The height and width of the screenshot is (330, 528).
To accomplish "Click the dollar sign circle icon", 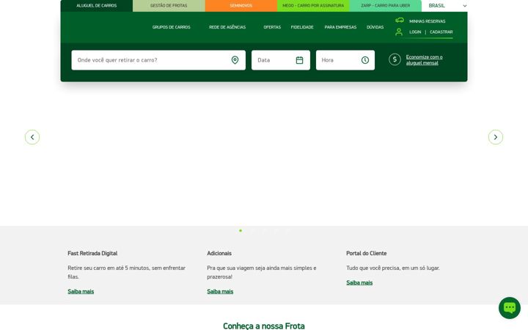I will (x=395, y=59).
